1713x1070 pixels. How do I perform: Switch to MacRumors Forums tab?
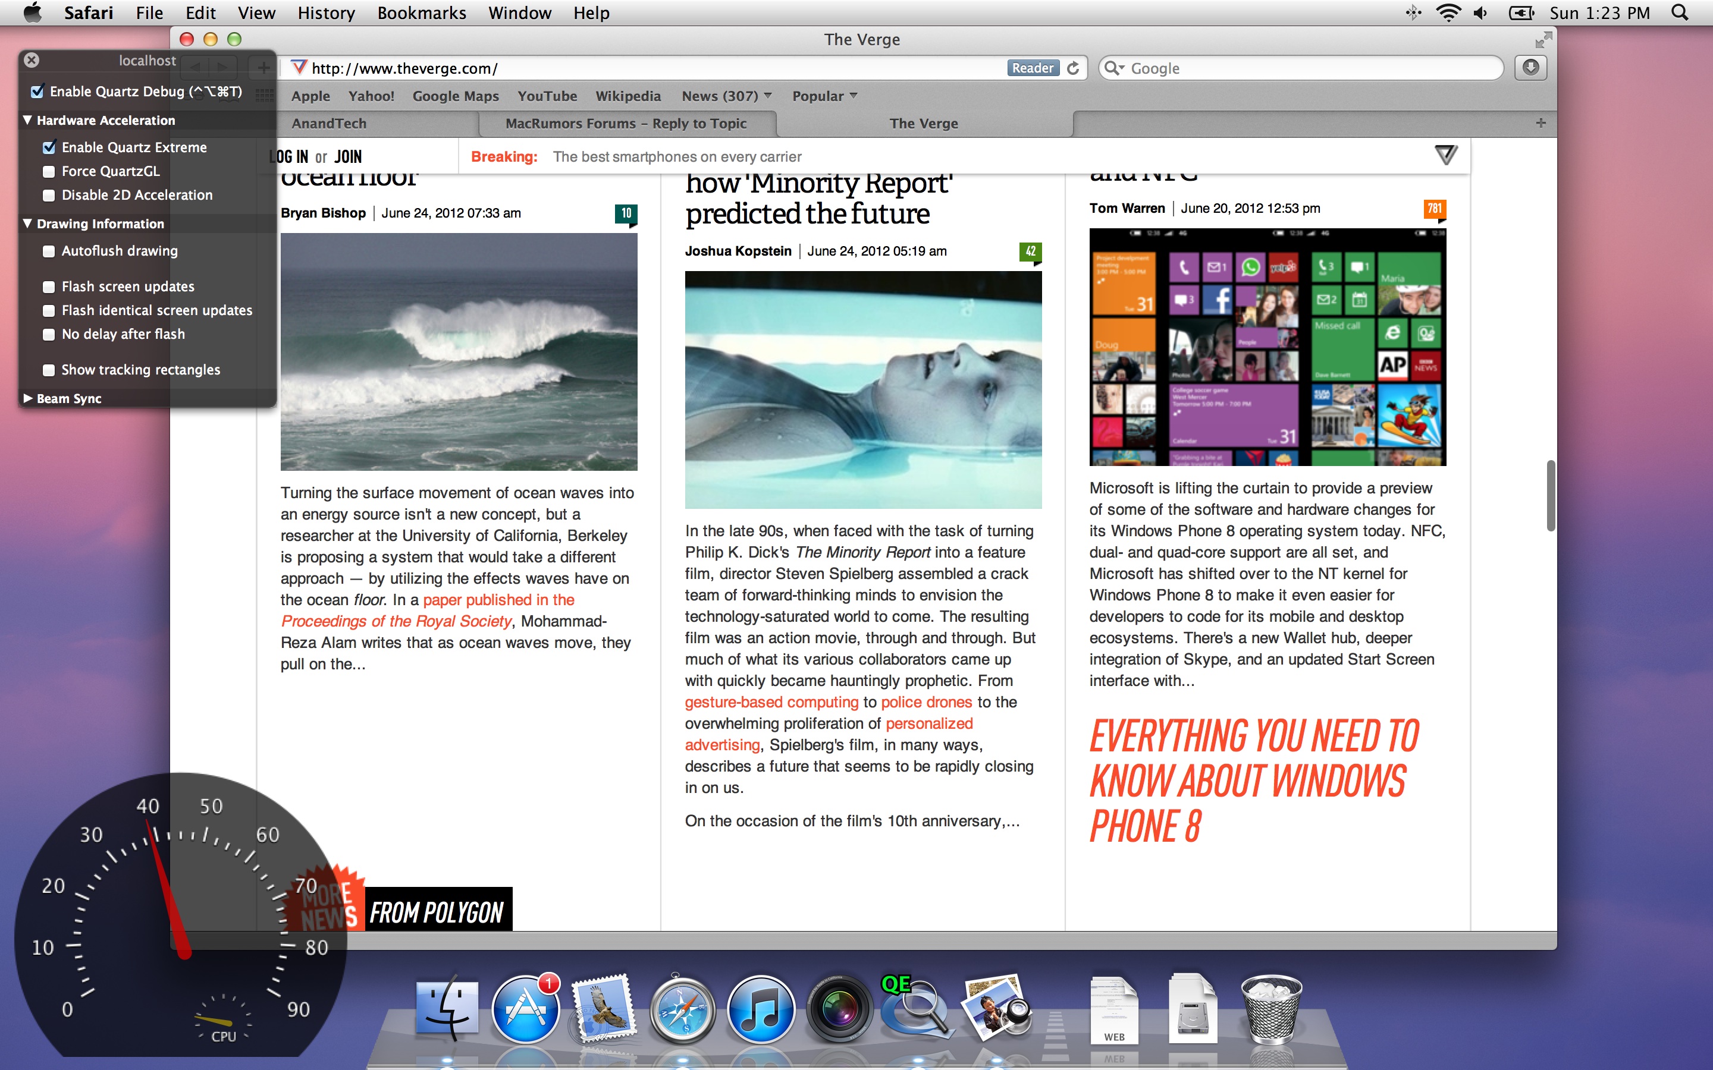coord(626,123)
